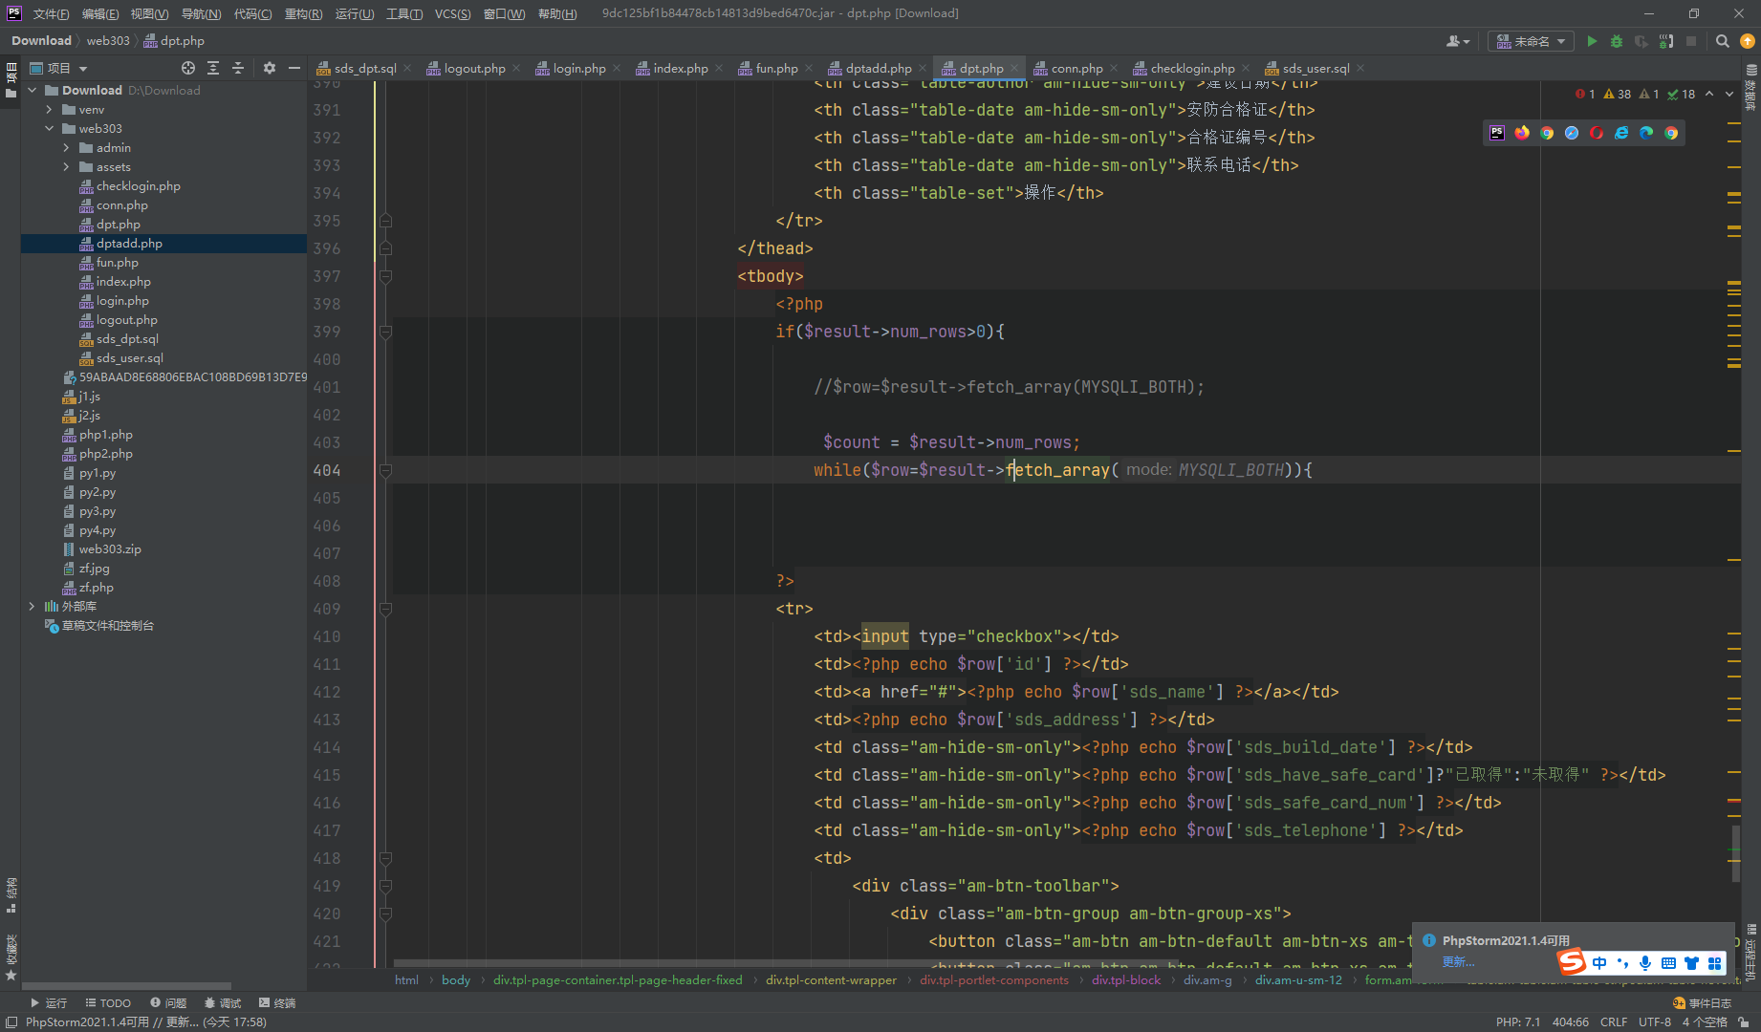Click the read-only lock icon in status bar
The height and width of the screenshot is (1032, 1761).
(1744, 1021)
